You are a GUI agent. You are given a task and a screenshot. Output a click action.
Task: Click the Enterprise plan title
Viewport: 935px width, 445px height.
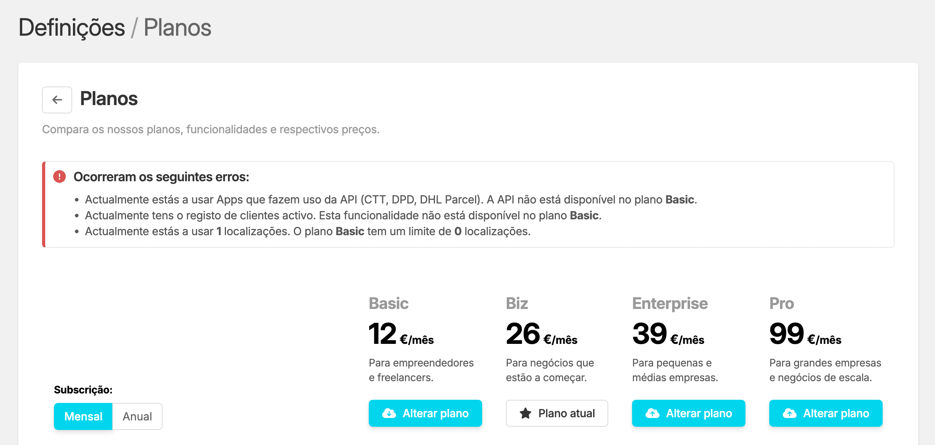pos(670,303)
